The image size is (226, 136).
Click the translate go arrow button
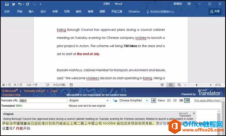click(154, 101)
